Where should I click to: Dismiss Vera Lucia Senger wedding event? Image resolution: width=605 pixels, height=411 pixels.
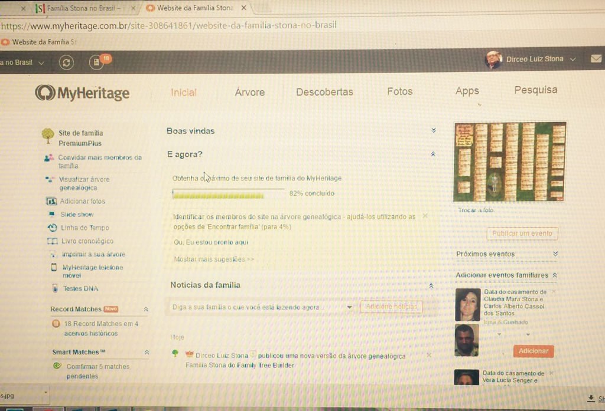pos(551,373)
